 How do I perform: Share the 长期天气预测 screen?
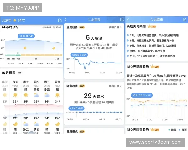coord(185,20)
